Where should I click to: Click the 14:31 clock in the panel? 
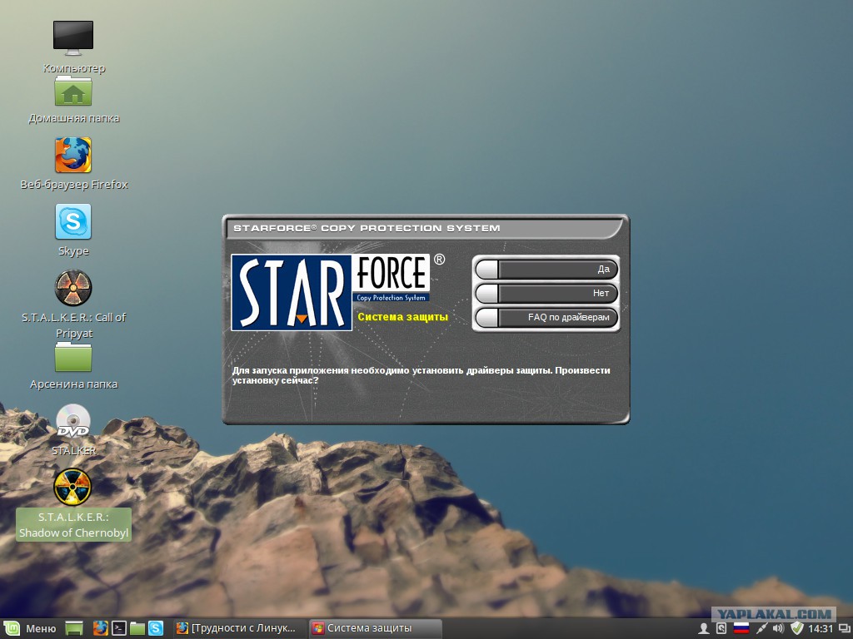pos(821,629)
